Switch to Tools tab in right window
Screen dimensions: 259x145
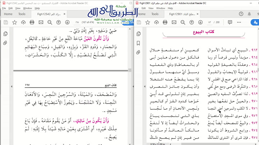(x=155, y=14)
